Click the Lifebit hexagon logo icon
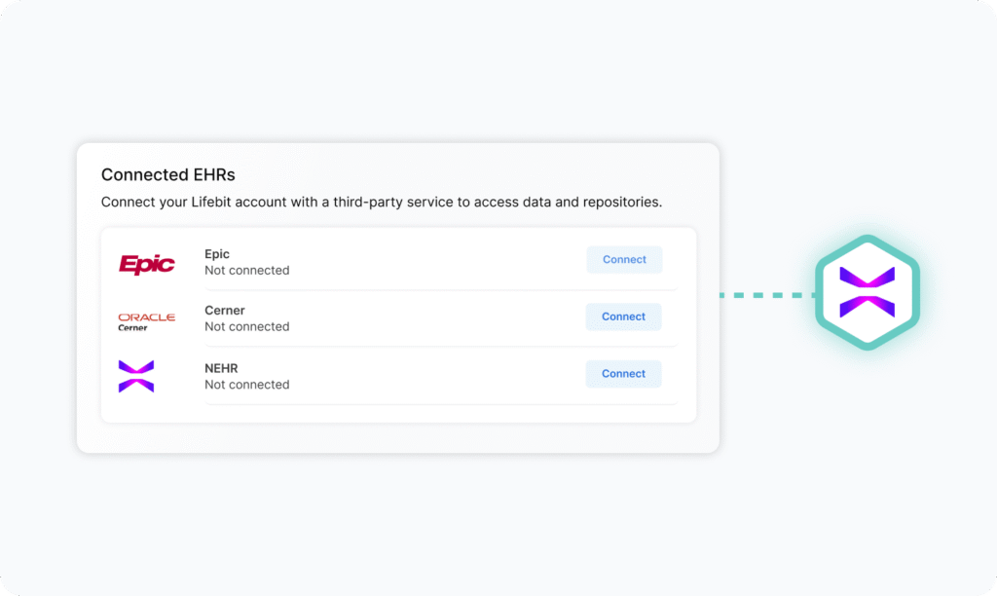Viewport: 997px width, 596px height. tap(868, 292)
